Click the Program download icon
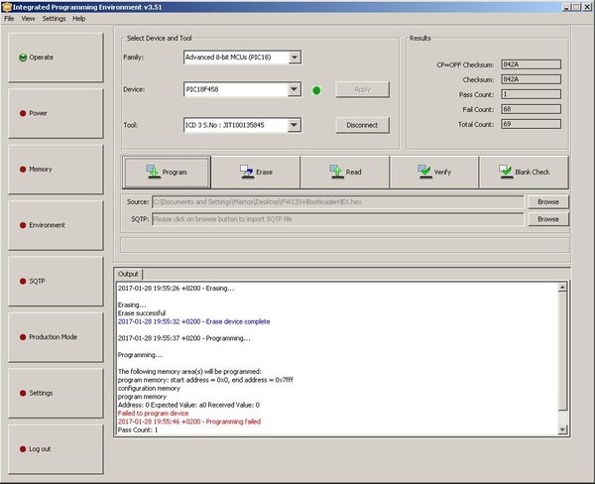The height and width of the screenshot is (484, 595). pos(153,172)
